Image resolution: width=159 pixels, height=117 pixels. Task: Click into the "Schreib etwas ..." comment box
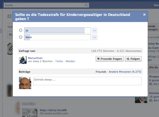87,81
